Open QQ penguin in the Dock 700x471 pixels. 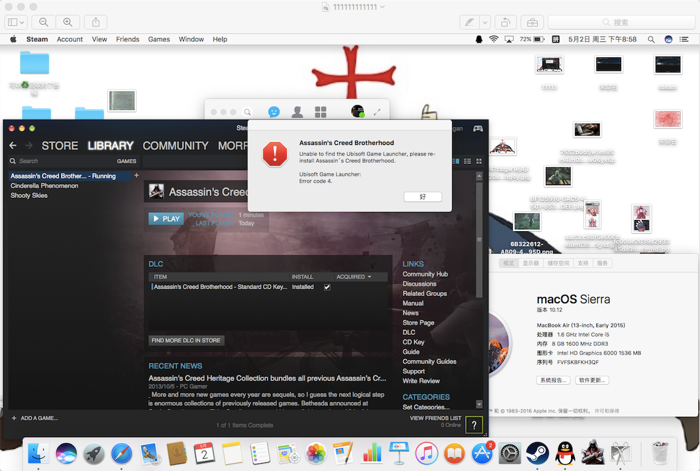565,454
